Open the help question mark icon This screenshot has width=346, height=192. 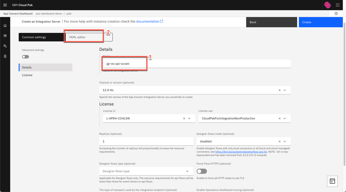pyautogui.click(x=336, y=13)
